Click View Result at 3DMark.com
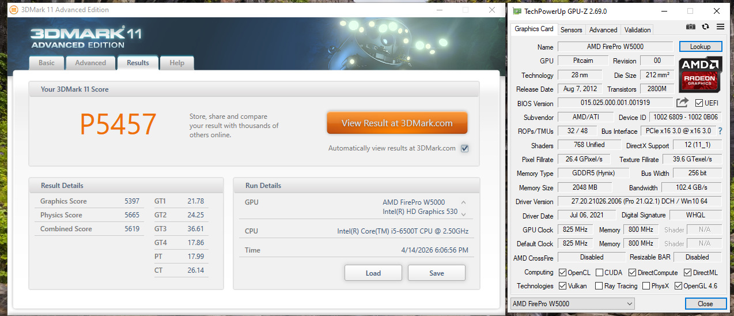 click(x=397, y=123)
